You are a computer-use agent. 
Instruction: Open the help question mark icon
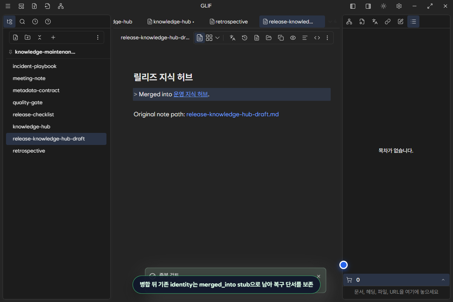48,22
